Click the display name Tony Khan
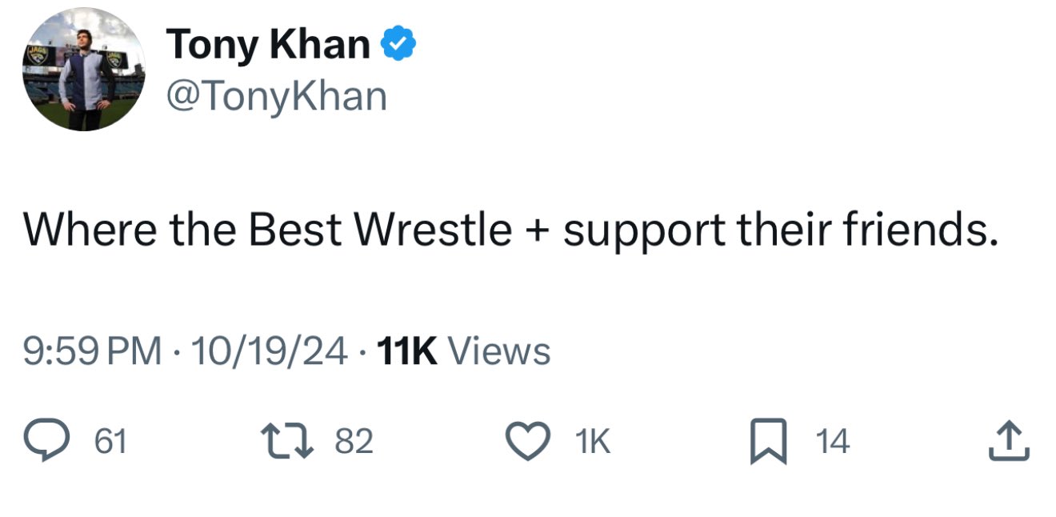 point(269,44)
